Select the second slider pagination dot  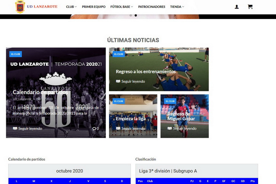click(x=135, y=15)
